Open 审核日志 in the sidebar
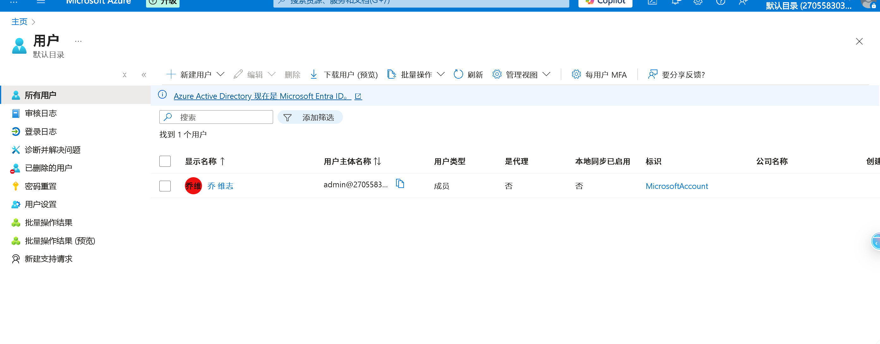The image size is (880, 344). 41,113
